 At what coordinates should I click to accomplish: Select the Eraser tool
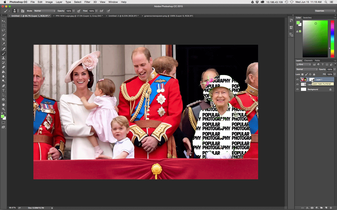tap(3, 67)
